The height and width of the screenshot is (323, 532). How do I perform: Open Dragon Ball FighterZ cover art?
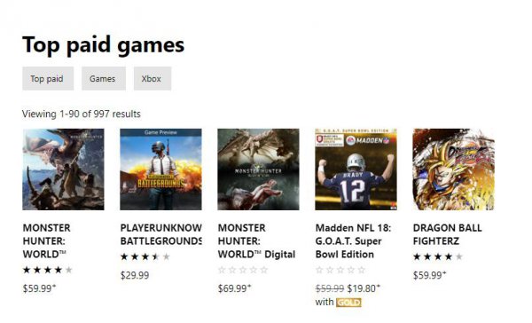(x=454, y=169)
